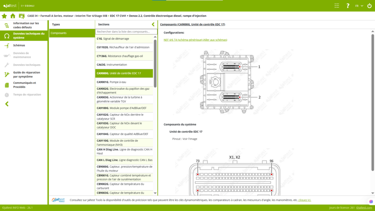Viewport: 375px width, 211px height.
Task: Select CA9001G Pompe à eau
Action: (x=124, y=82)
